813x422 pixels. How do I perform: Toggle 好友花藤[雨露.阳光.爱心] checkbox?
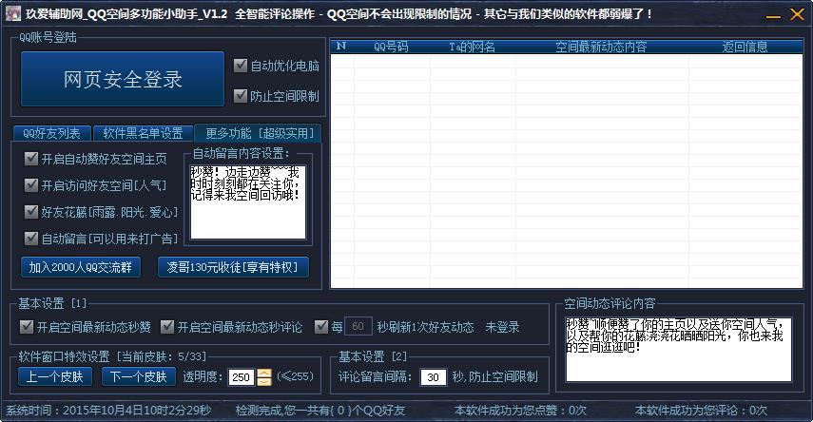31,212
